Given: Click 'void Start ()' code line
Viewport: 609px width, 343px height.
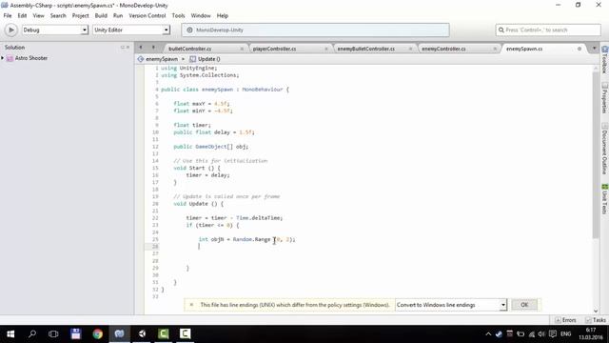Looking at the screenshot, I should coord(197,168).
